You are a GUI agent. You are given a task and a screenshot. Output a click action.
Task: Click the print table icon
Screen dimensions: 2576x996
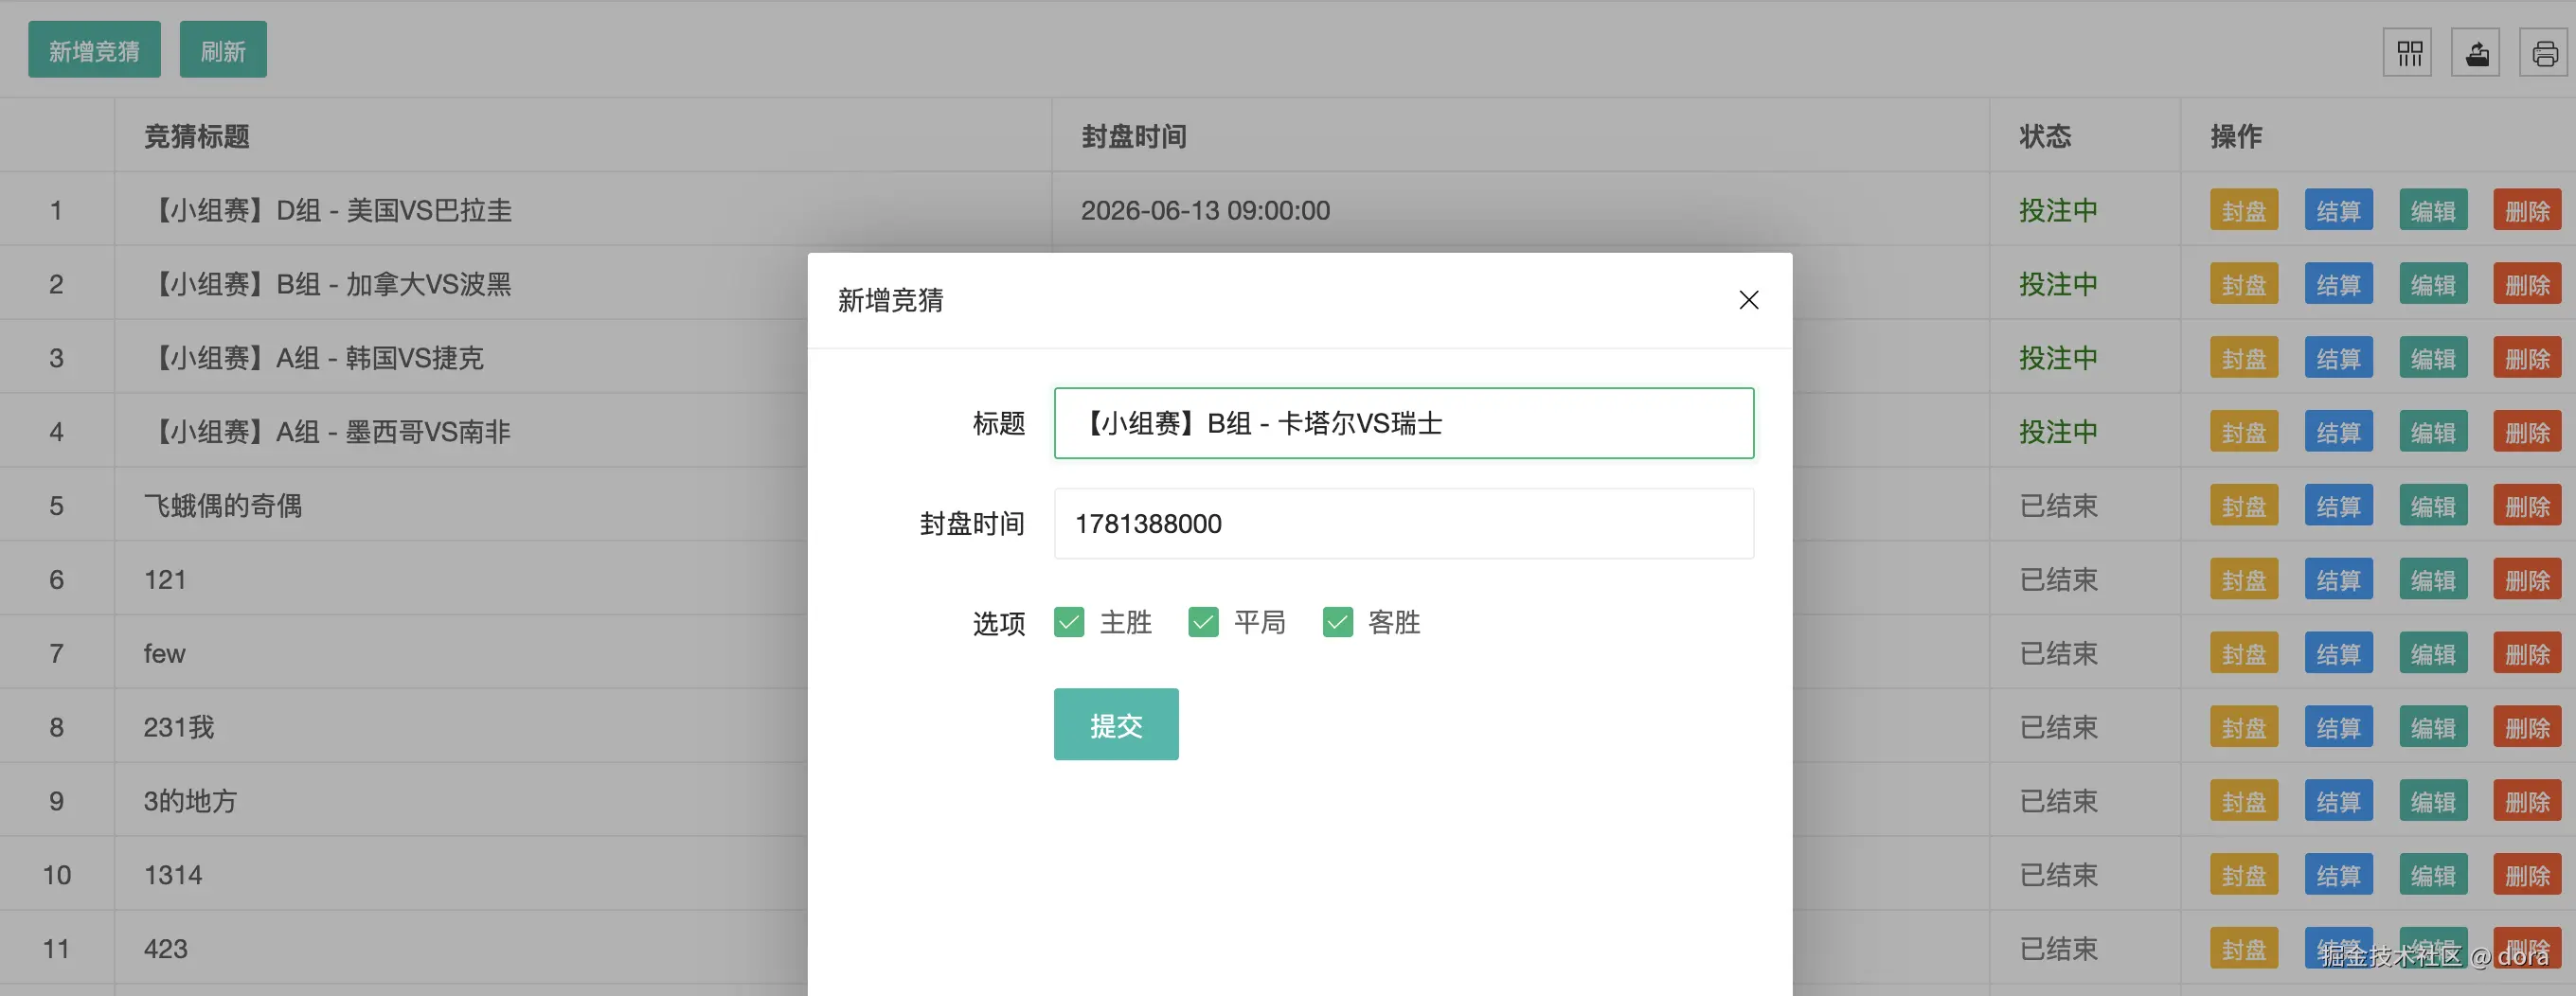coord(2544,53)
